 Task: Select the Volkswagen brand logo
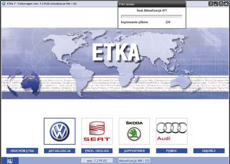[60, 131]
